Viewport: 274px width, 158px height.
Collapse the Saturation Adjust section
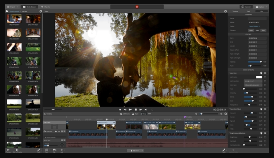[229, 109]
